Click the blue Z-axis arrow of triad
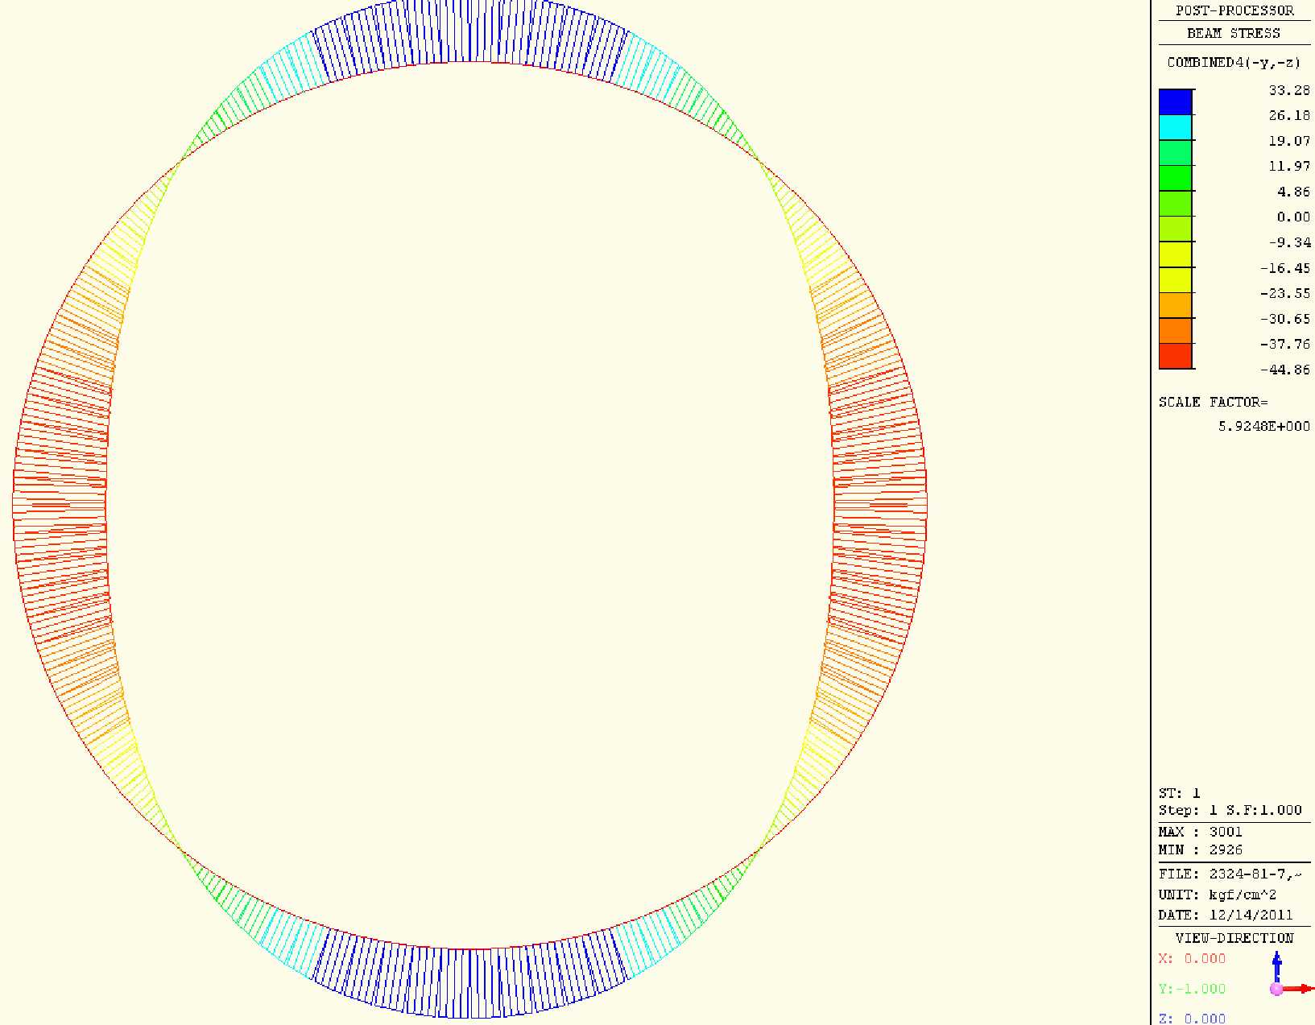The height and width of the screenshot is (1025, 1315). (1277, 966)
